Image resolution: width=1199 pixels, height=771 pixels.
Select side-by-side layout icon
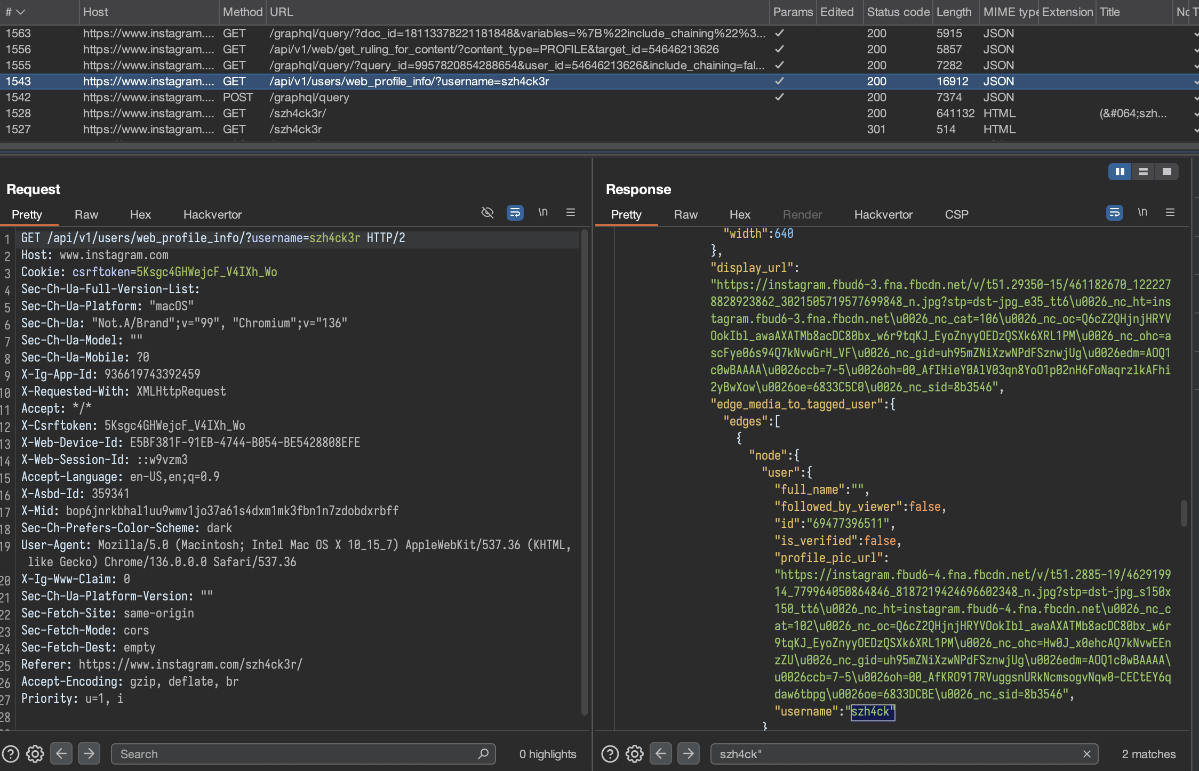[1120, 172]
